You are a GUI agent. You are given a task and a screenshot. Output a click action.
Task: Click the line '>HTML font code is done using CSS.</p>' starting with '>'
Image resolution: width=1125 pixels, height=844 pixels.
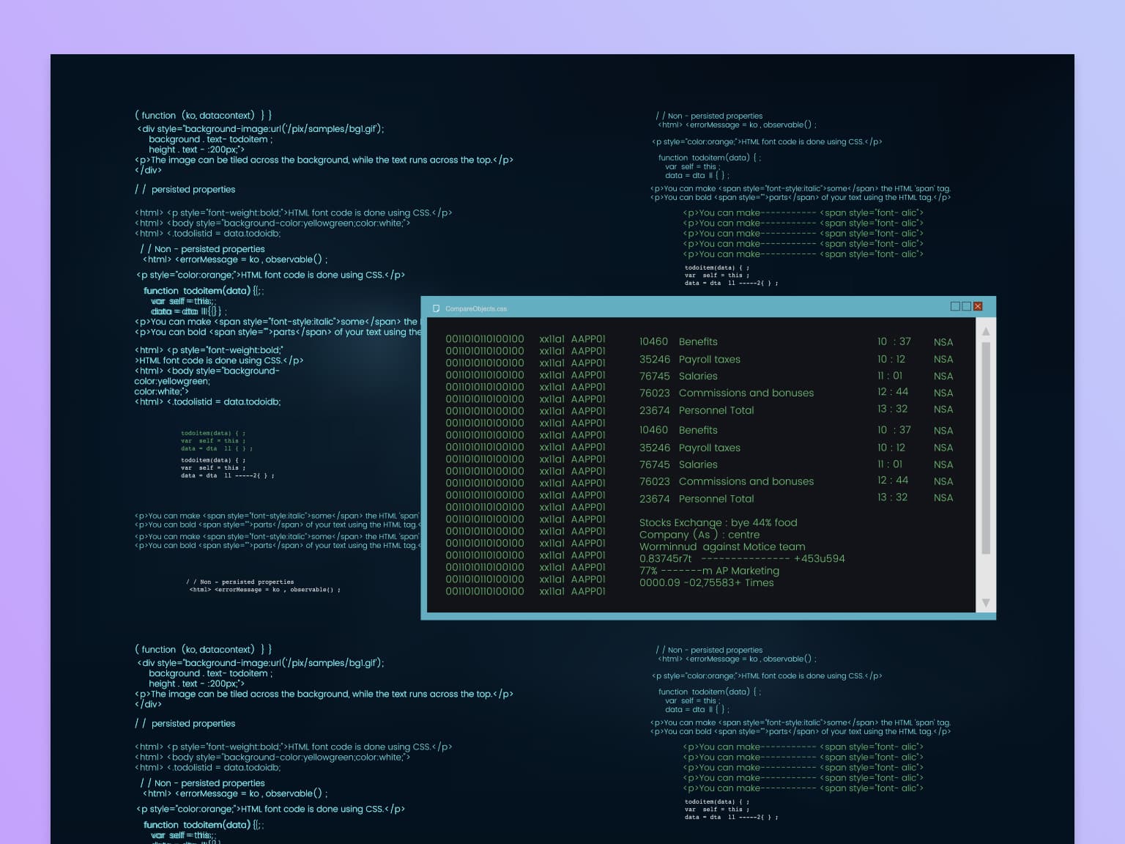click(x=219, y=360)
